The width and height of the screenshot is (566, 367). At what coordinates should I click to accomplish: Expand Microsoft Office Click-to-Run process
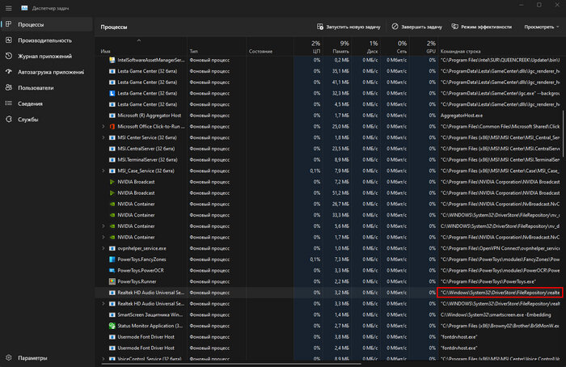pyautogui.click(x=103, y=126)
